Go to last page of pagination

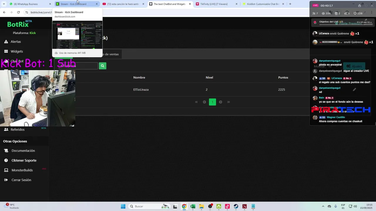229,102
